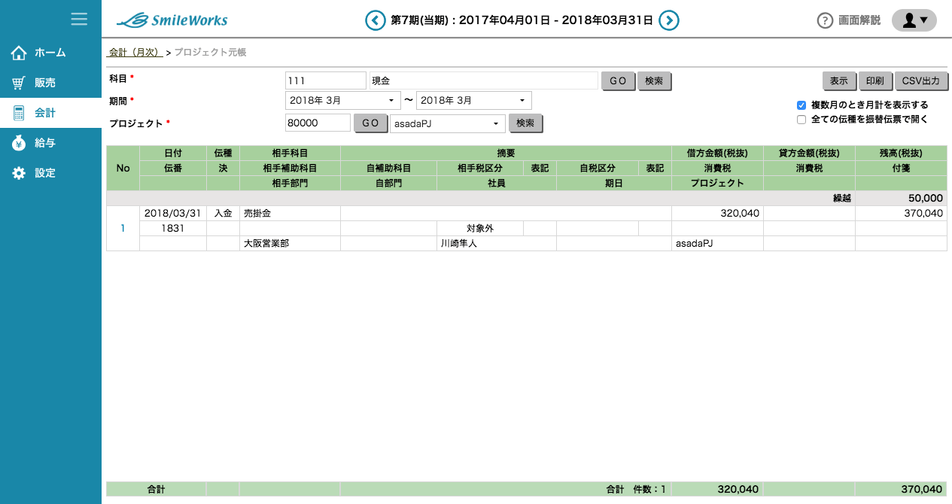Image resolution: width=952 pixels, height=504 pixels.
Task: Click the 設定 gear icon
Action: click(20, 173)
